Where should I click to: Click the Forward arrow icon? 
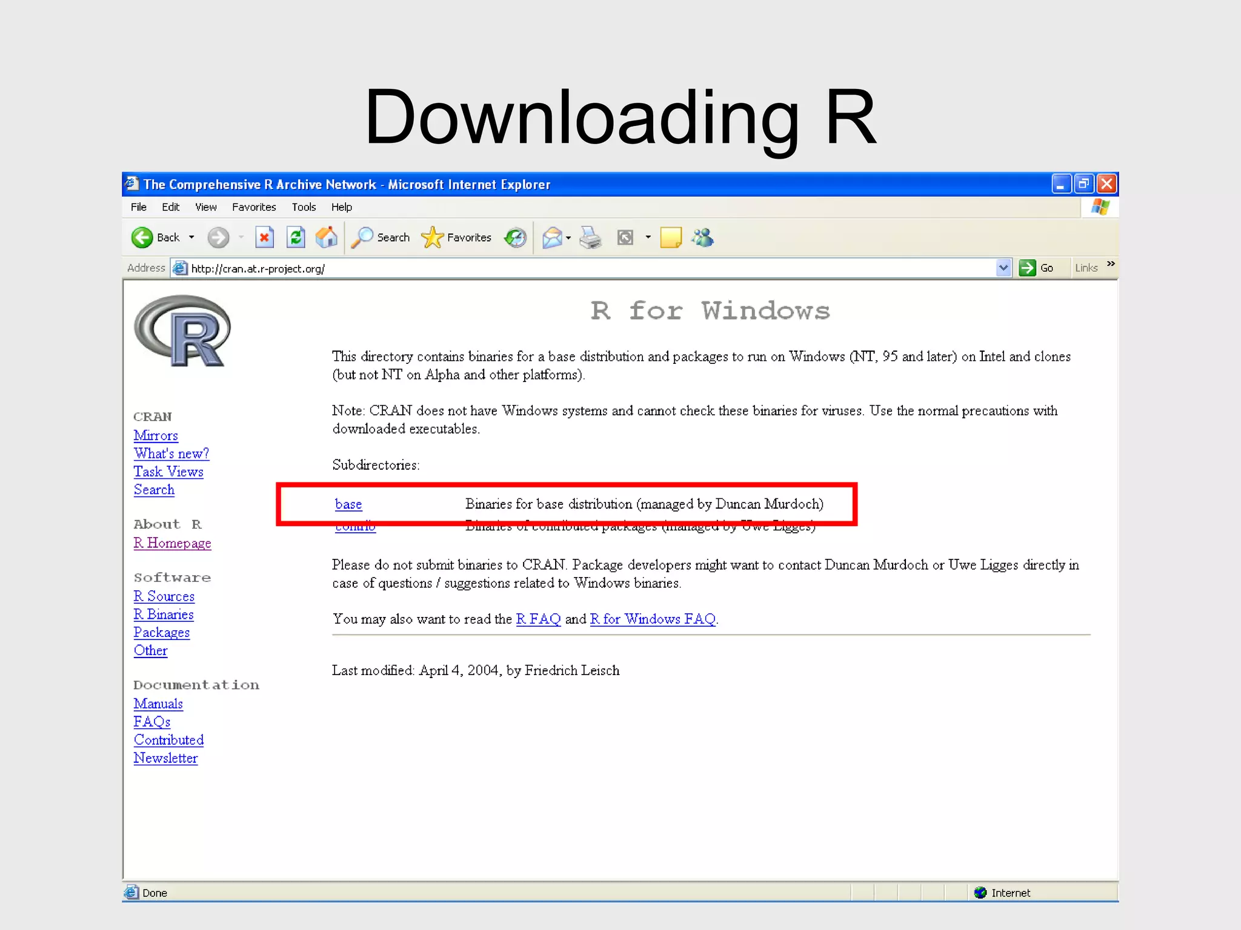tap(218, 237)
